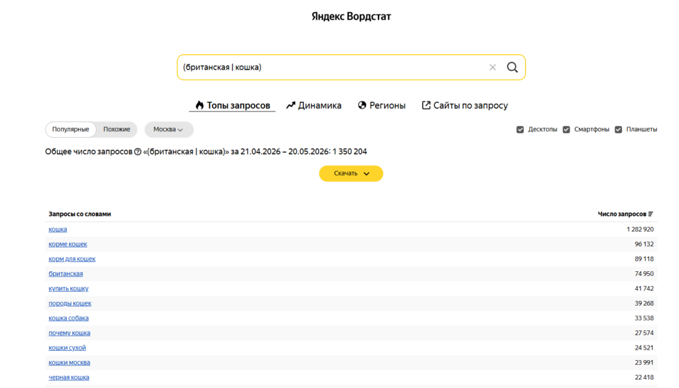This screenshot has width=679, height=388.
Task: Open the кошки сухой query link
Action: pyautogui.click(x=67, y=348)
